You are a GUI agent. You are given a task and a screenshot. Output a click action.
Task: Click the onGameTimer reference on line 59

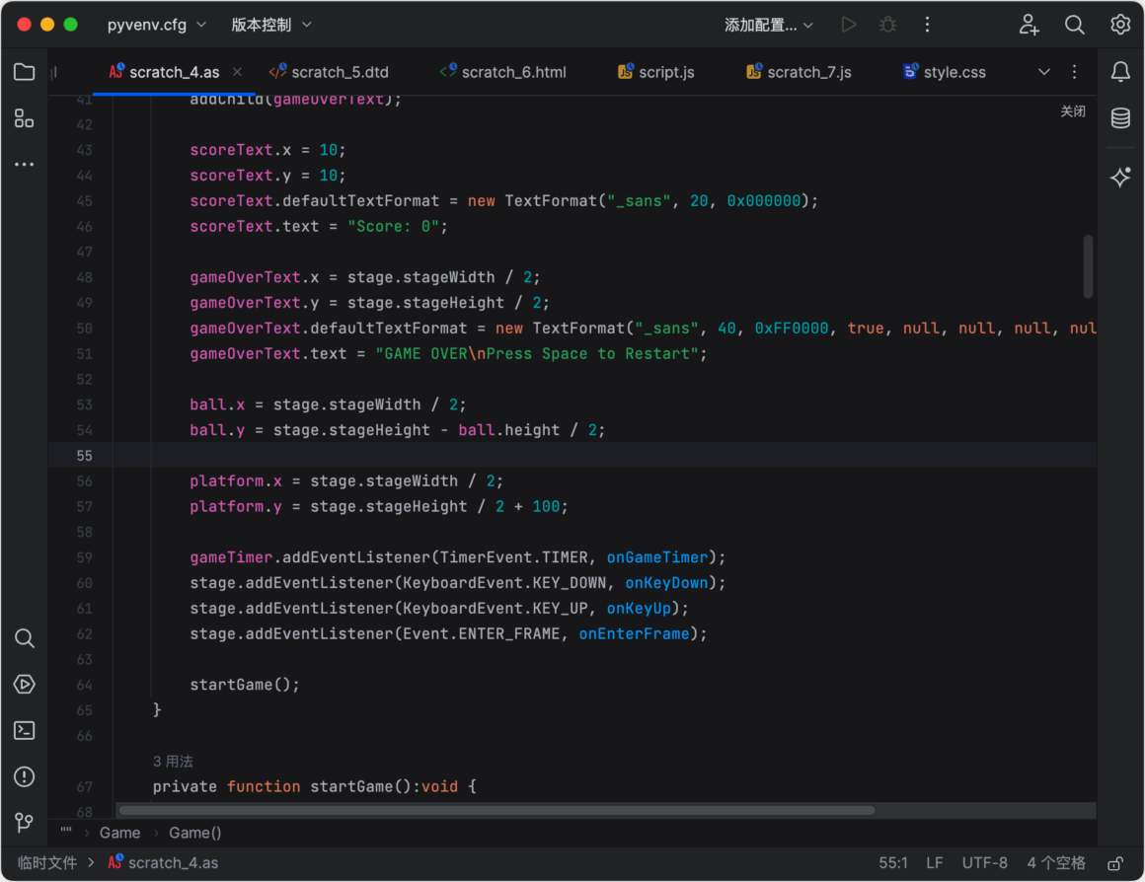click(x=657, y=557)
